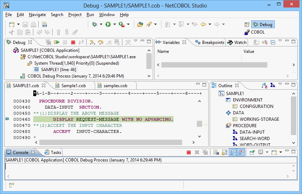The image size is (302, 194).
Task: Switch to the Breakpoints tab
Action: [210, 42]
